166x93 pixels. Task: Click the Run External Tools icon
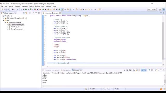tap(35, 10)
